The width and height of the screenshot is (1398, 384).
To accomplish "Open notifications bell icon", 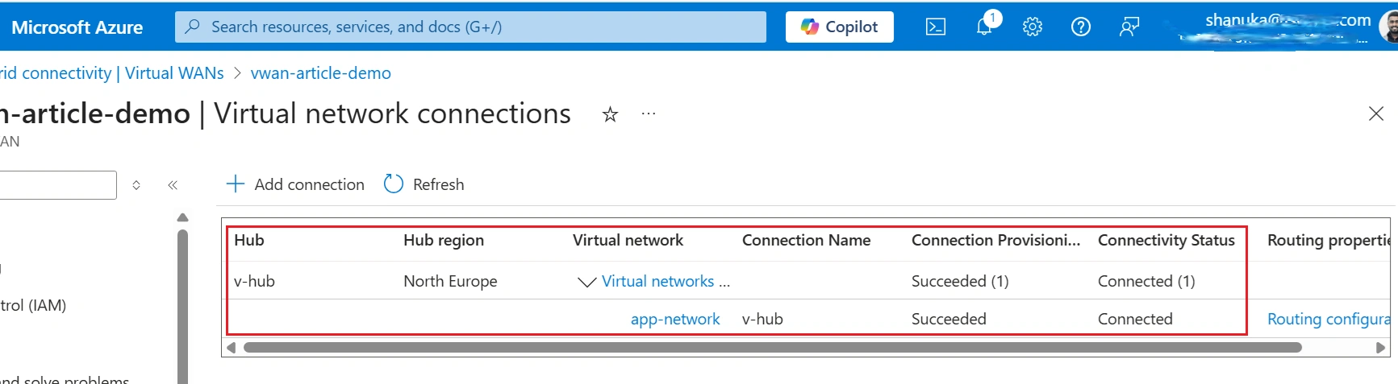I will 985,26.
